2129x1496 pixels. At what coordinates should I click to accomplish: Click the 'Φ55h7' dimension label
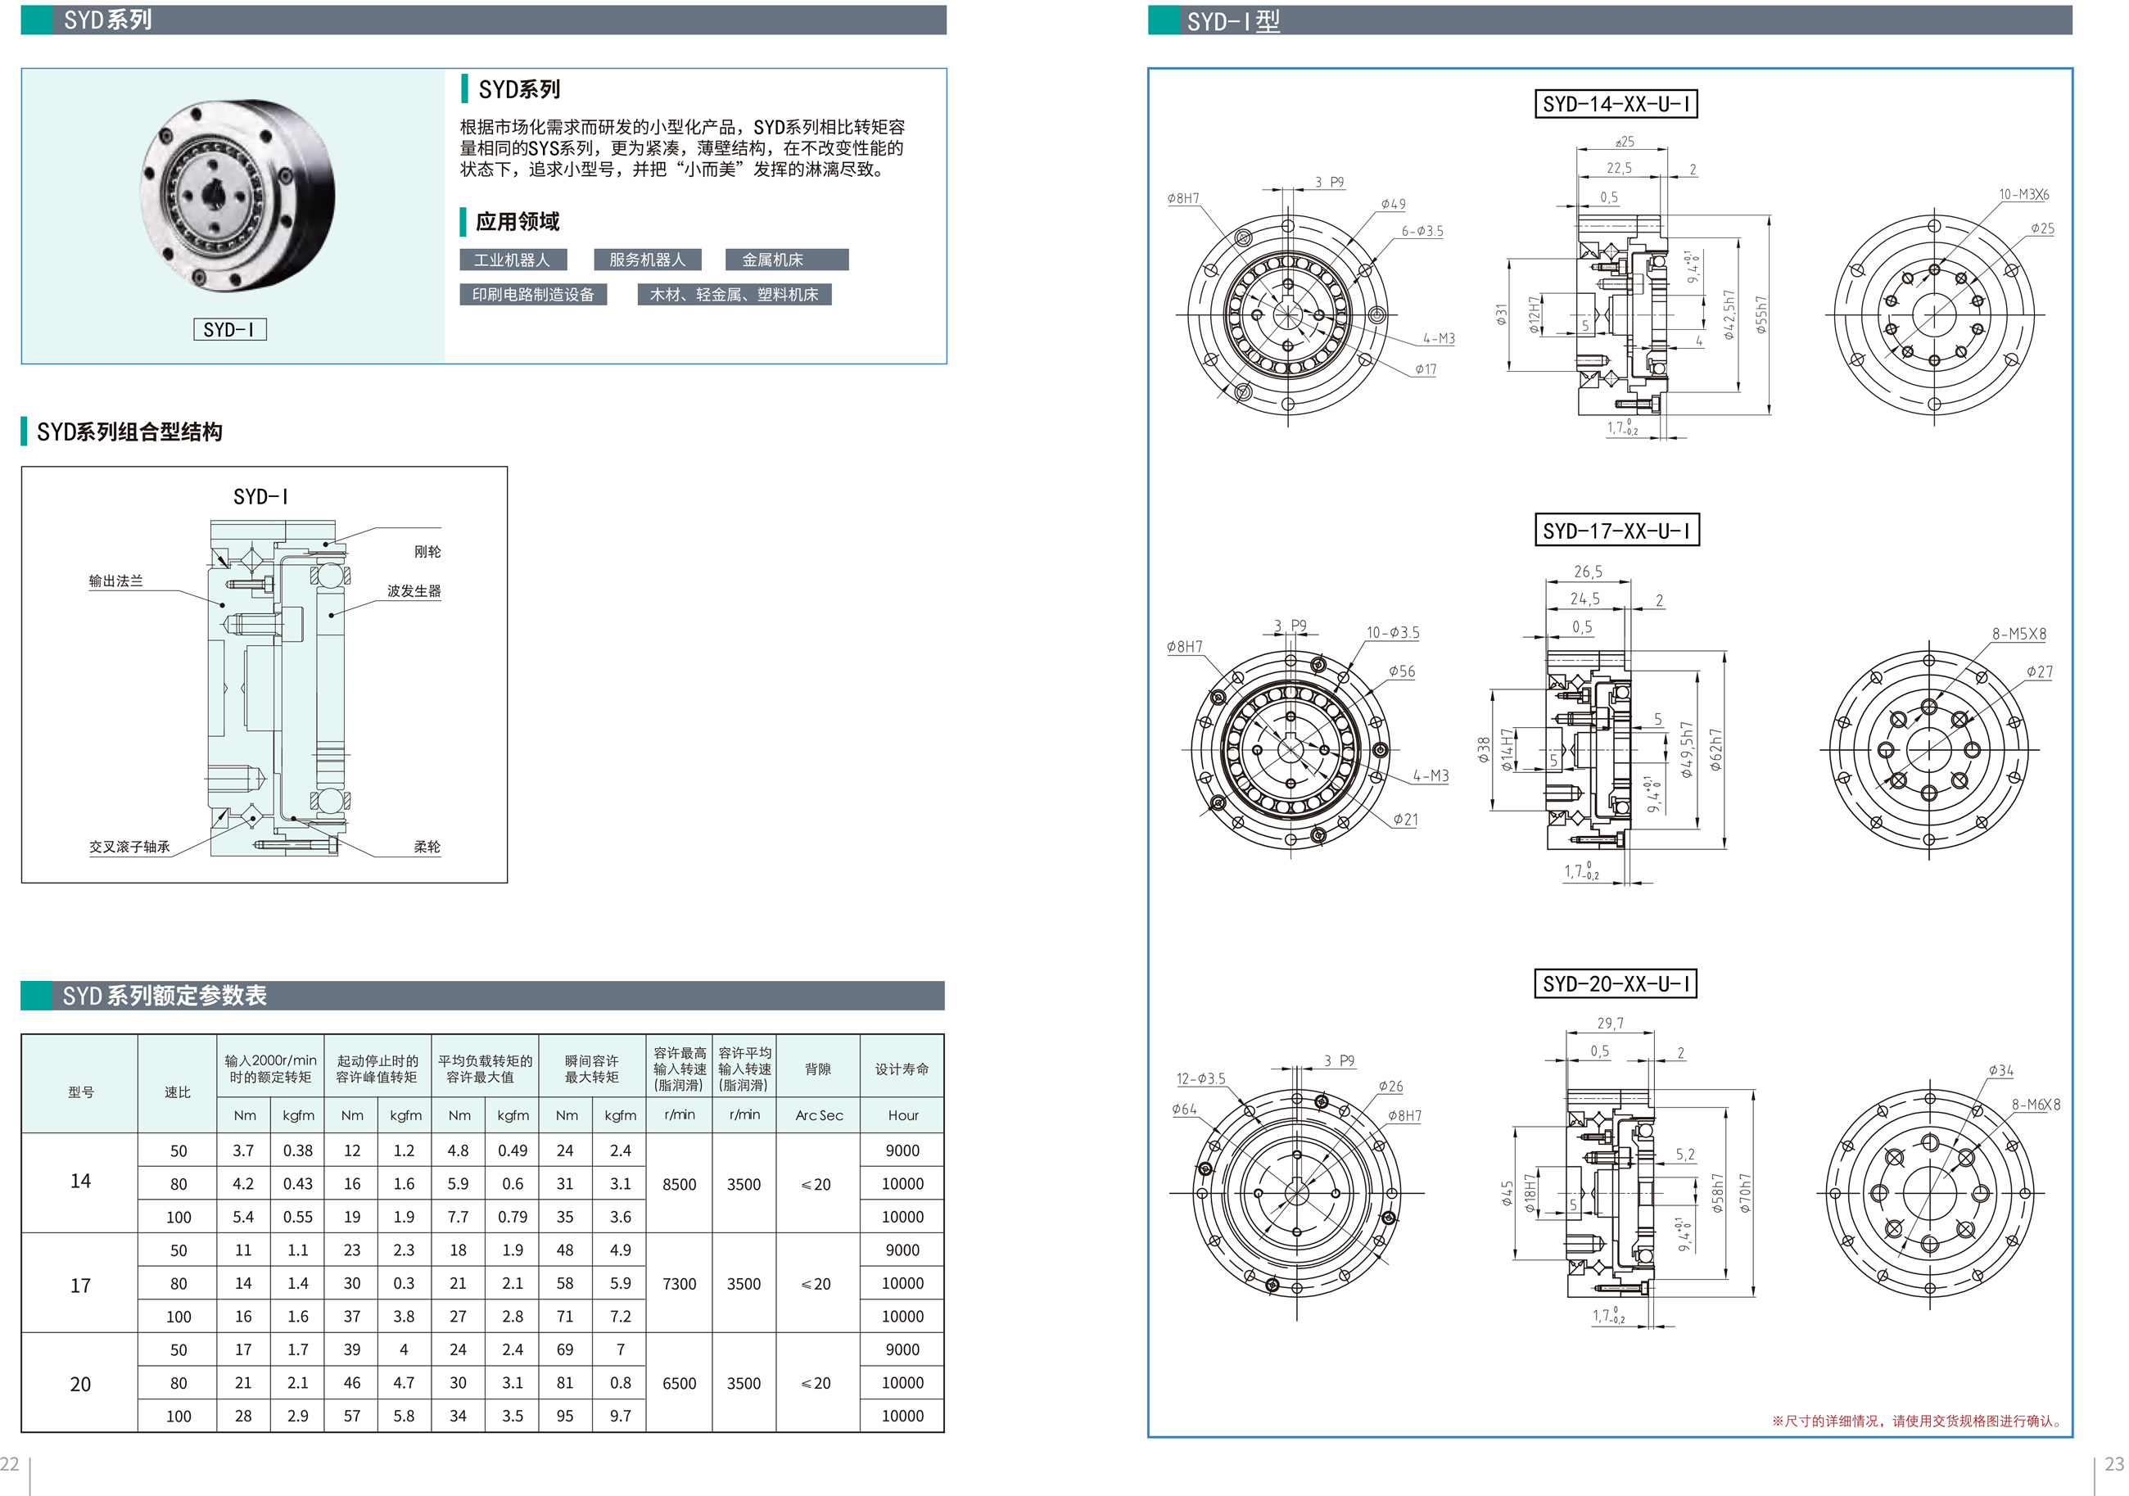(x=1761, y=315)
